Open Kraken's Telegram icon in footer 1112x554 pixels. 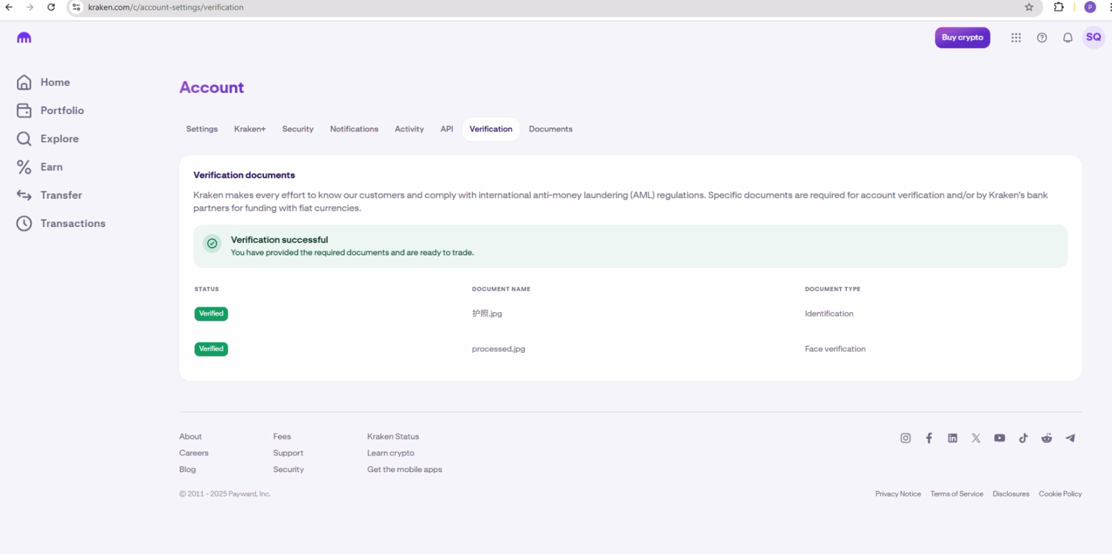pos(1070,438)
